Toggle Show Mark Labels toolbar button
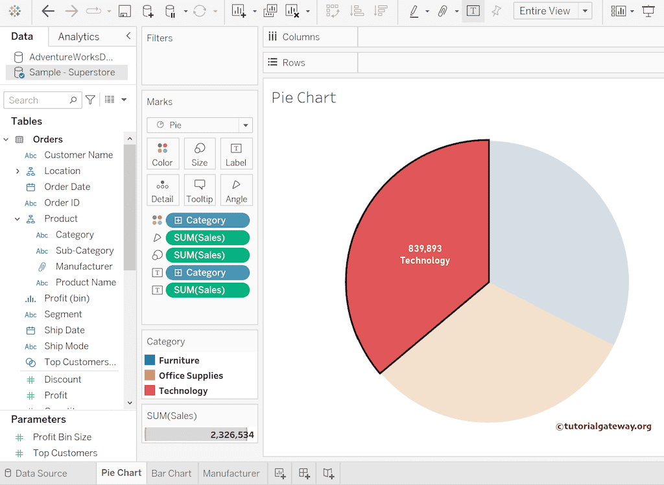The image size is (664, 485). click(x=473, y=11)
